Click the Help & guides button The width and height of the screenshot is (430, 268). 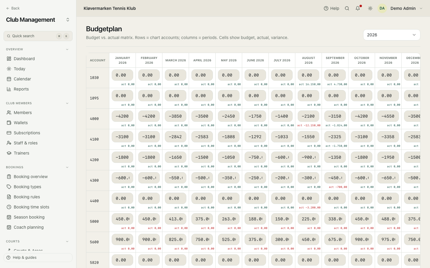pyautogui.click(x=38, y=258)
